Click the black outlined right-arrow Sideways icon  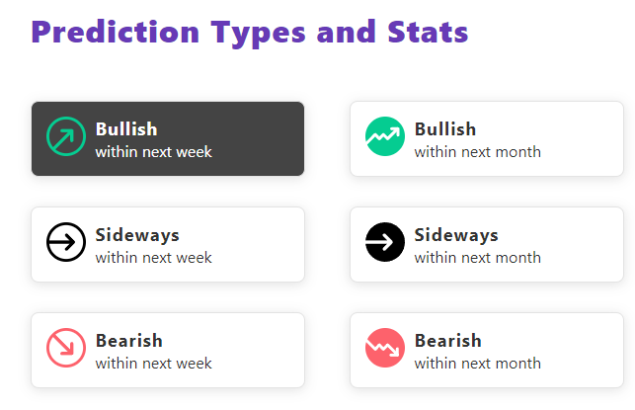tap(66, 242)
